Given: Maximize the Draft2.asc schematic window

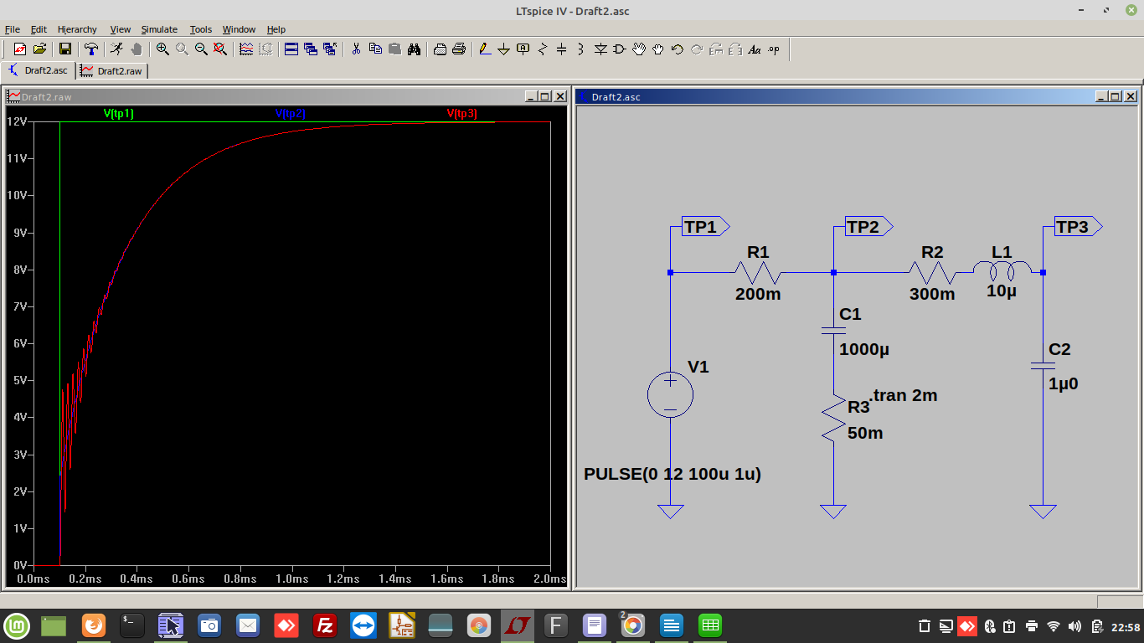Looking at the screenshot, I should pos(1116,97).
